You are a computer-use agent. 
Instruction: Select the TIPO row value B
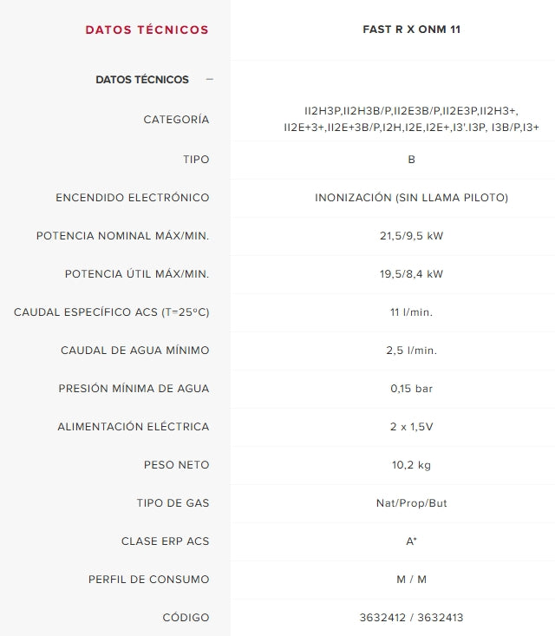click(412, 160)
